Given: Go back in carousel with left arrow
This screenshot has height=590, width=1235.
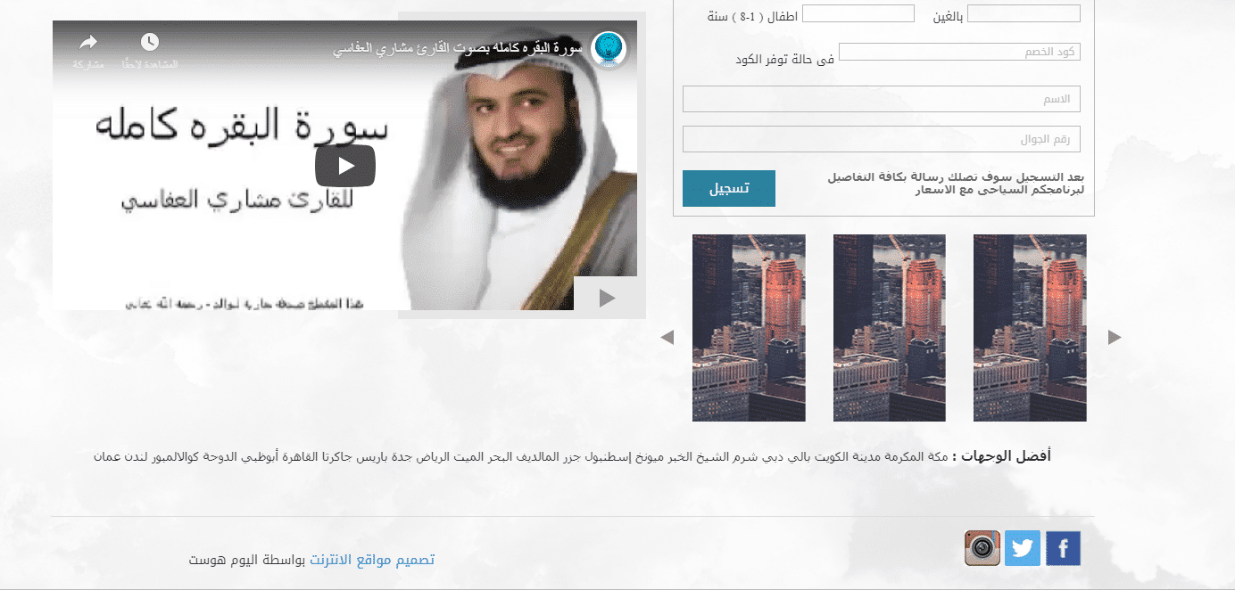Looking at the screenshot, I should pyautogui.click(x=667, y=337).
